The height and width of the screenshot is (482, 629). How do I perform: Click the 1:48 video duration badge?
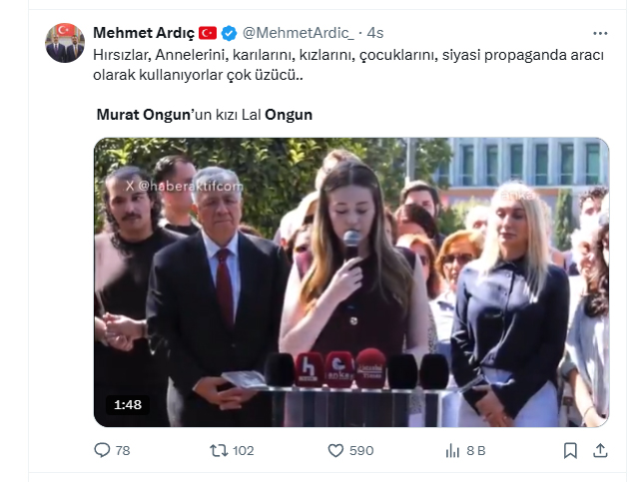[126, 404]
